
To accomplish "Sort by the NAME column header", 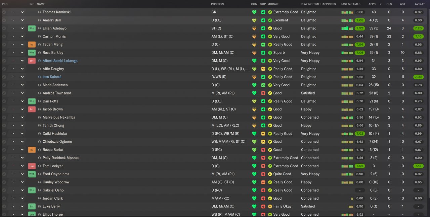I will [41, 4].
